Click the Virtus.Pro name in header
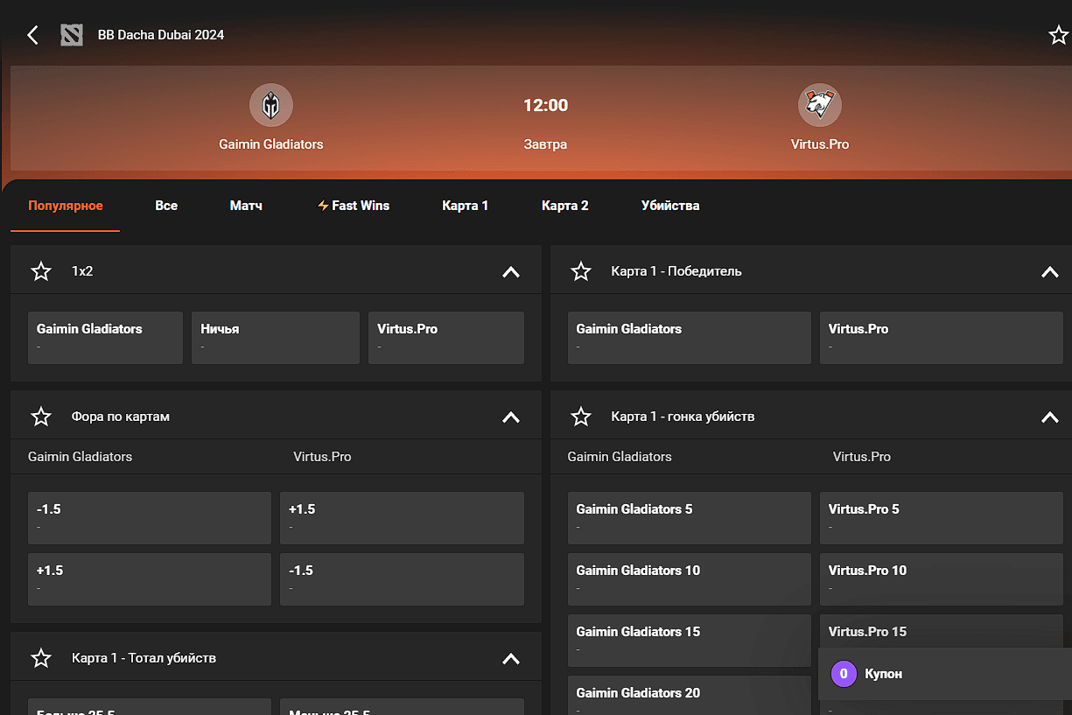1072x715 pixels. coord(820,144)
